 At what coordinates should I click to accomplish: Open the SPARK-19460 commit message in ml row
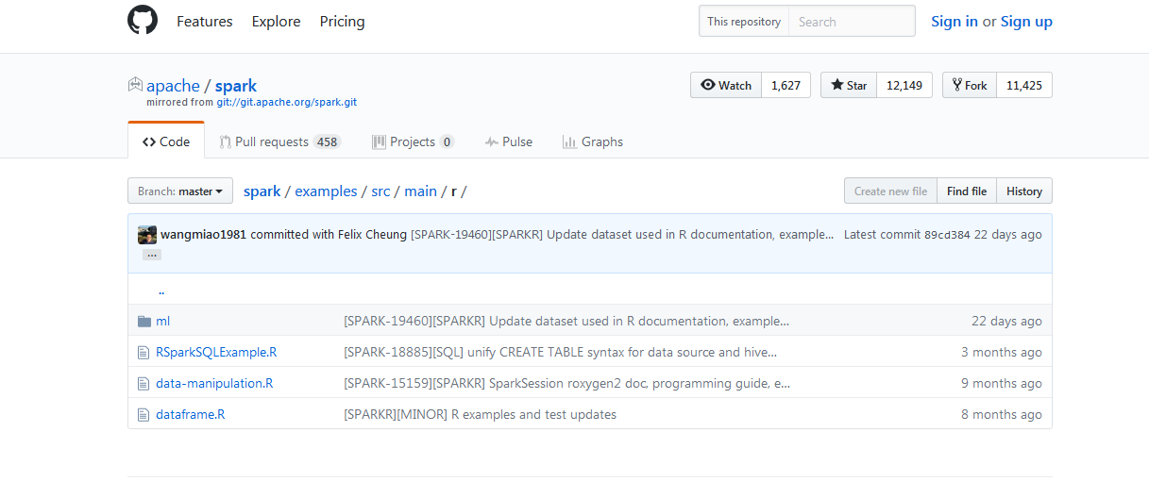[x=566, y=321]
